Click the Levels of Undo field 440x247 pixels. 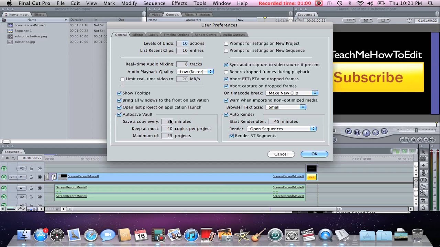182,43
